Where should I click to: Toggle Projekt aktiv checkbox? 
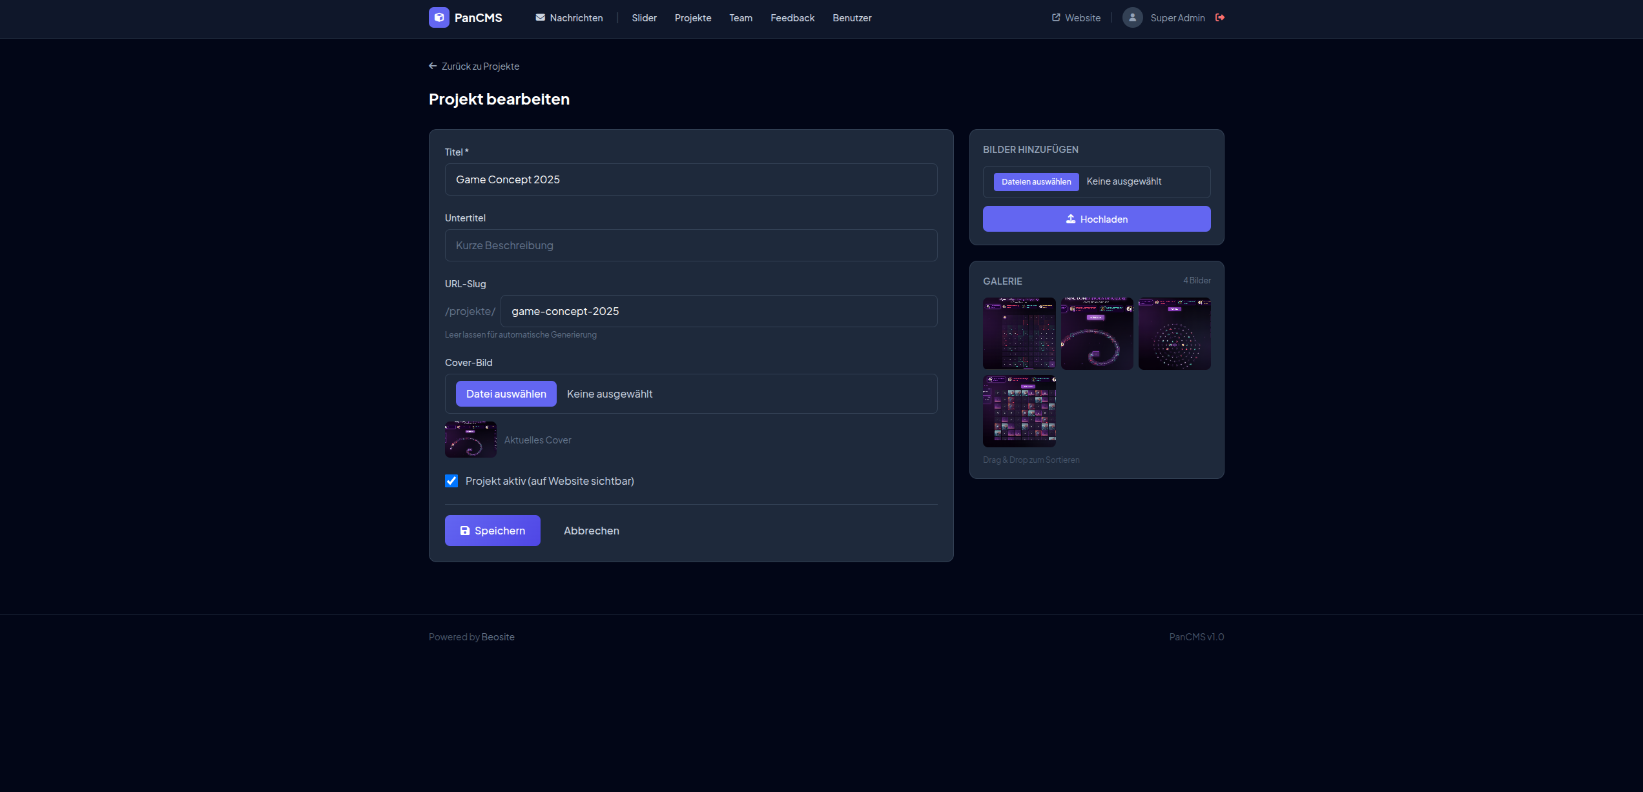[x=451, y=481]
